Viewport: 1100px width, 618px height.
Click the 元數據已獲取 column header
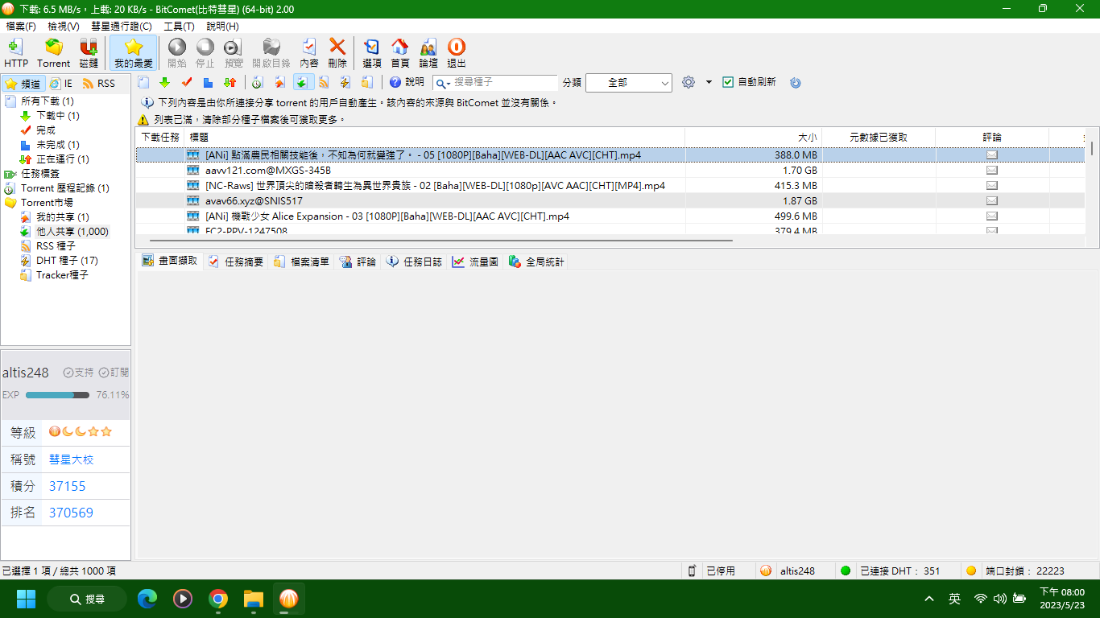click(x=879, y=138)
